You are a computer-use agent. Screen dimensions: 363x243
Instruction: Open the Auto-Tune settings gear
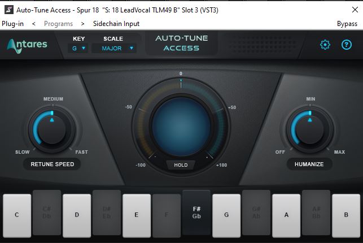coord(325,45)
